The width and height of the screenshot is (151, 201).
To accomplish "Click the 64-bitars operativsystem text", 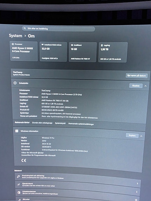I will pos(61,114).
